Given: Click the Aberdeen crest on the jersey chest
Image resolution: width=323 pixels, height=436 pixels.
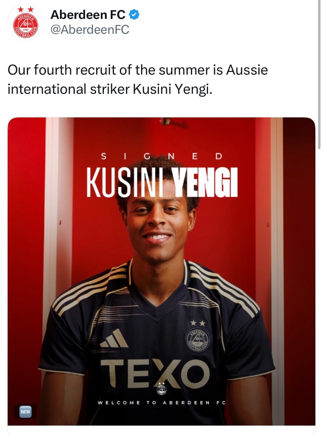Looking at the screenshot, I should pyautogui.click(x=198, y=340).
